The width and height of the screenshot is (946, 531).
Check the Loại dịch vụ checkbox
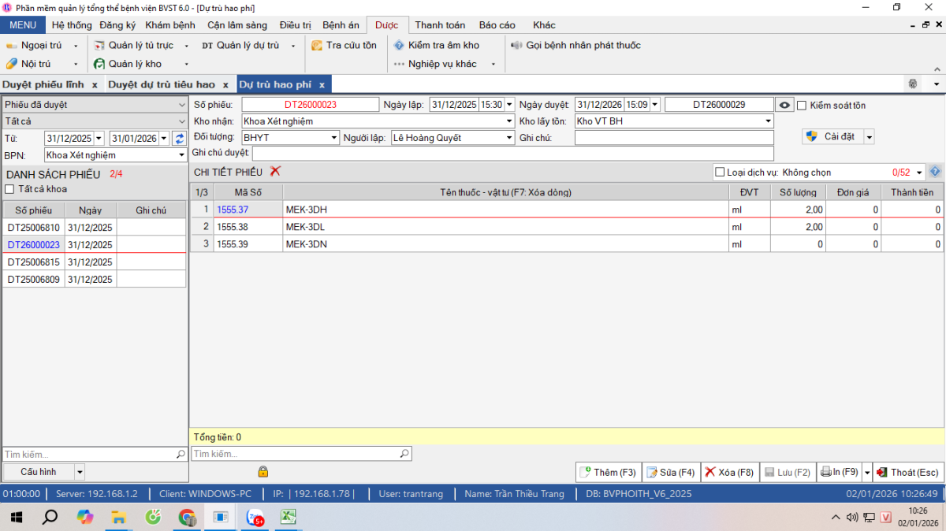(719, 172)
